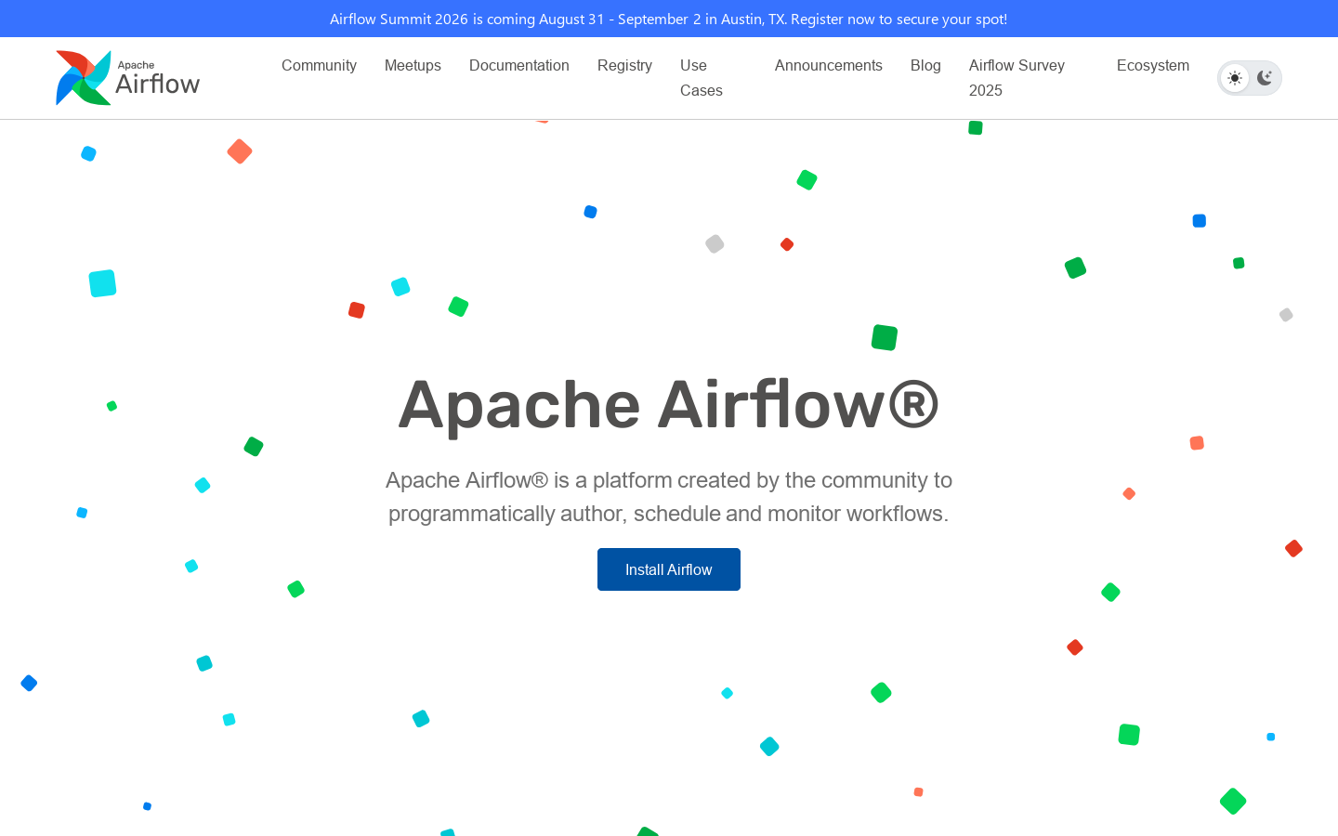The image size is (1338, 836).
Task: Visit the Ecosystem page
Action: (x=1153, y=65)
